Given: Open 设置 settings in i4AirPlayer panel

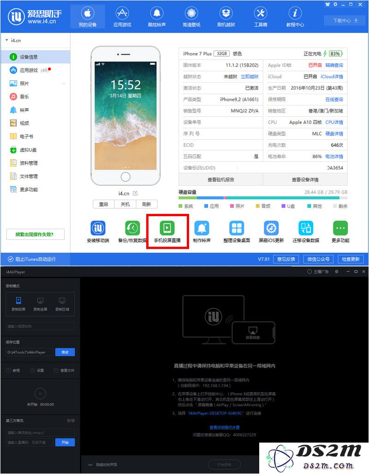Looking at the screenshot, I should coord(37,371).
